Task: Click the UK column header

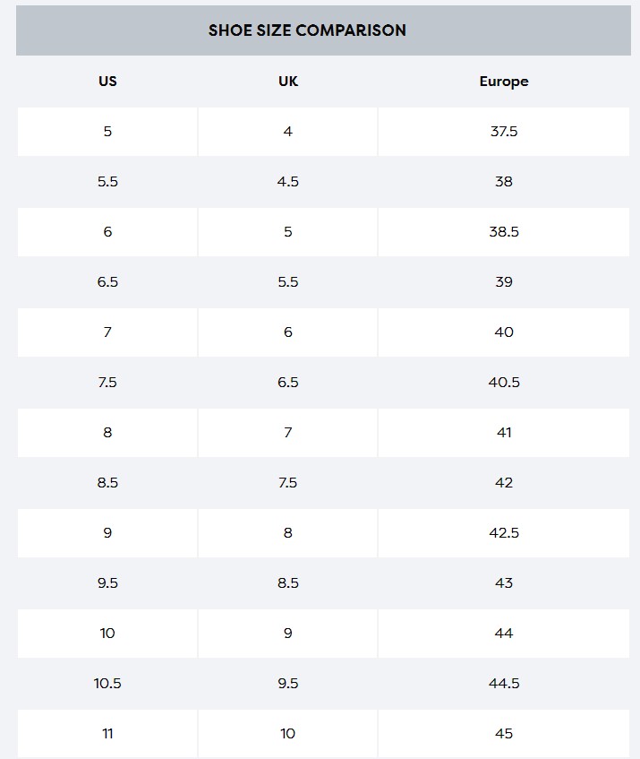Action: click(x=287, y=82)
